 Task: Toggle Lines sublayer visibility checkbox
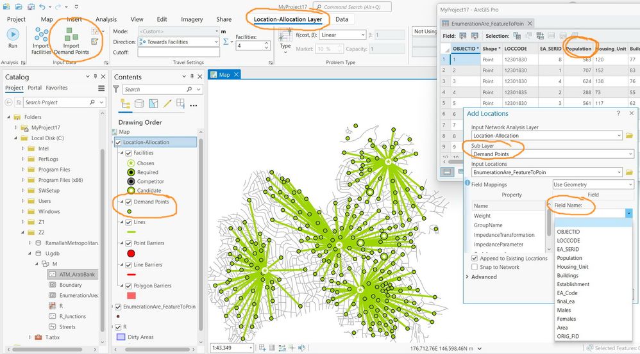[x=128, y=222]
